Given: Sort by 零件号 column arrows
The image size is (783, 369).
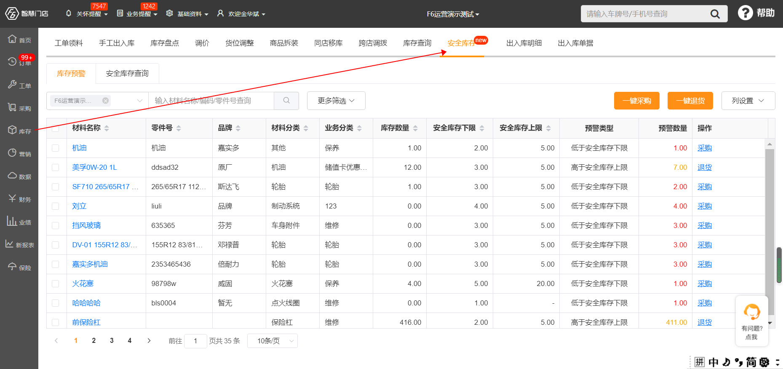Looking at the screenshot, I should (179, 128).
